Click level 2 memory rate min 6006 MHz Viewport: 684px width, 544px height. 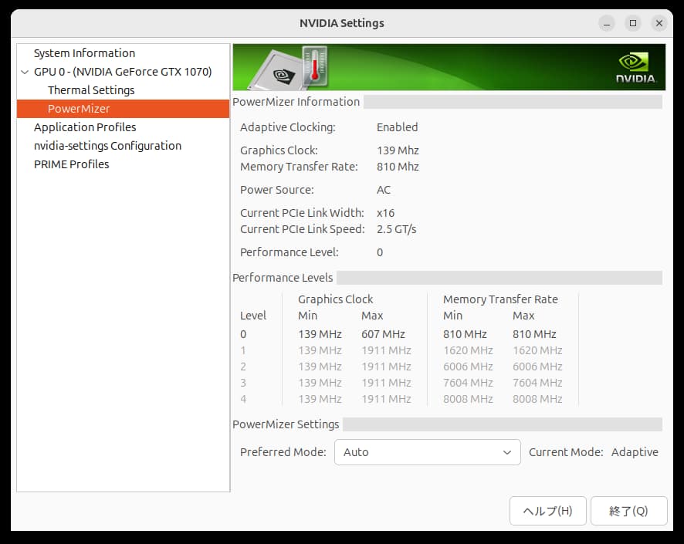click(468, 367)
